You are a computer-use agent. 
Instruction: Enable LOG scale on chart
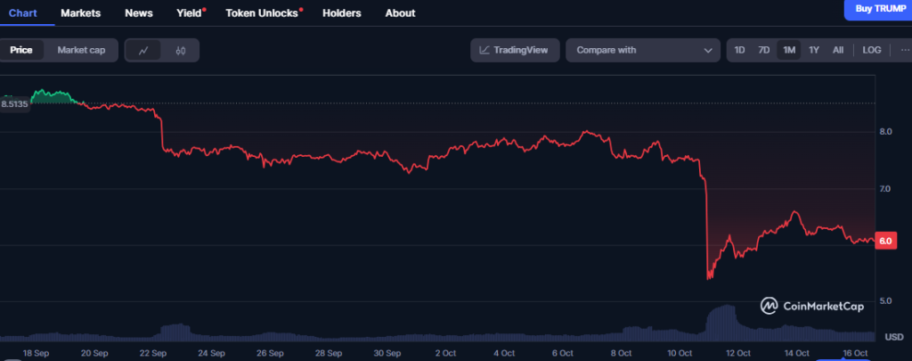point(872,50)
